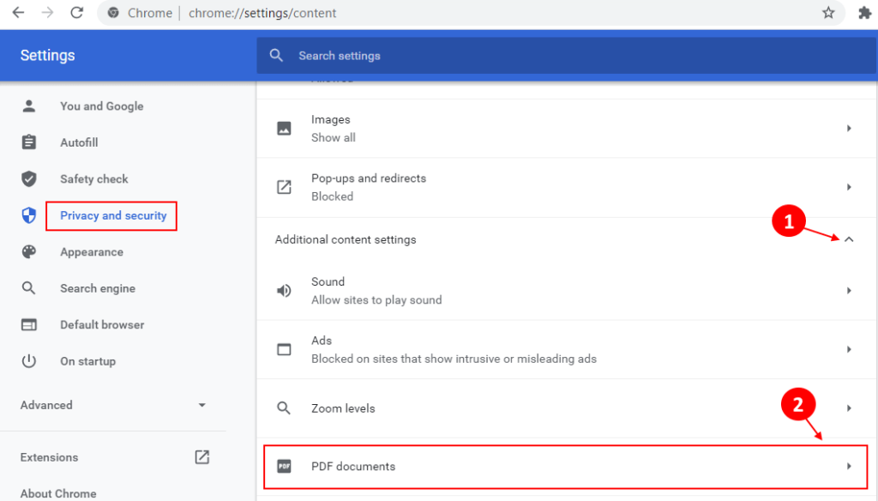Click the Extensions puzzle icon in the toolbar
This screenshot has width=878, height=501.
tap(863, 13)
